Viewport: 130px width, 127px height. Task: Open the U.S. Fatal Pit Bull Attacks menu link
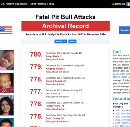pyautogui.click(x=14, y=4)
